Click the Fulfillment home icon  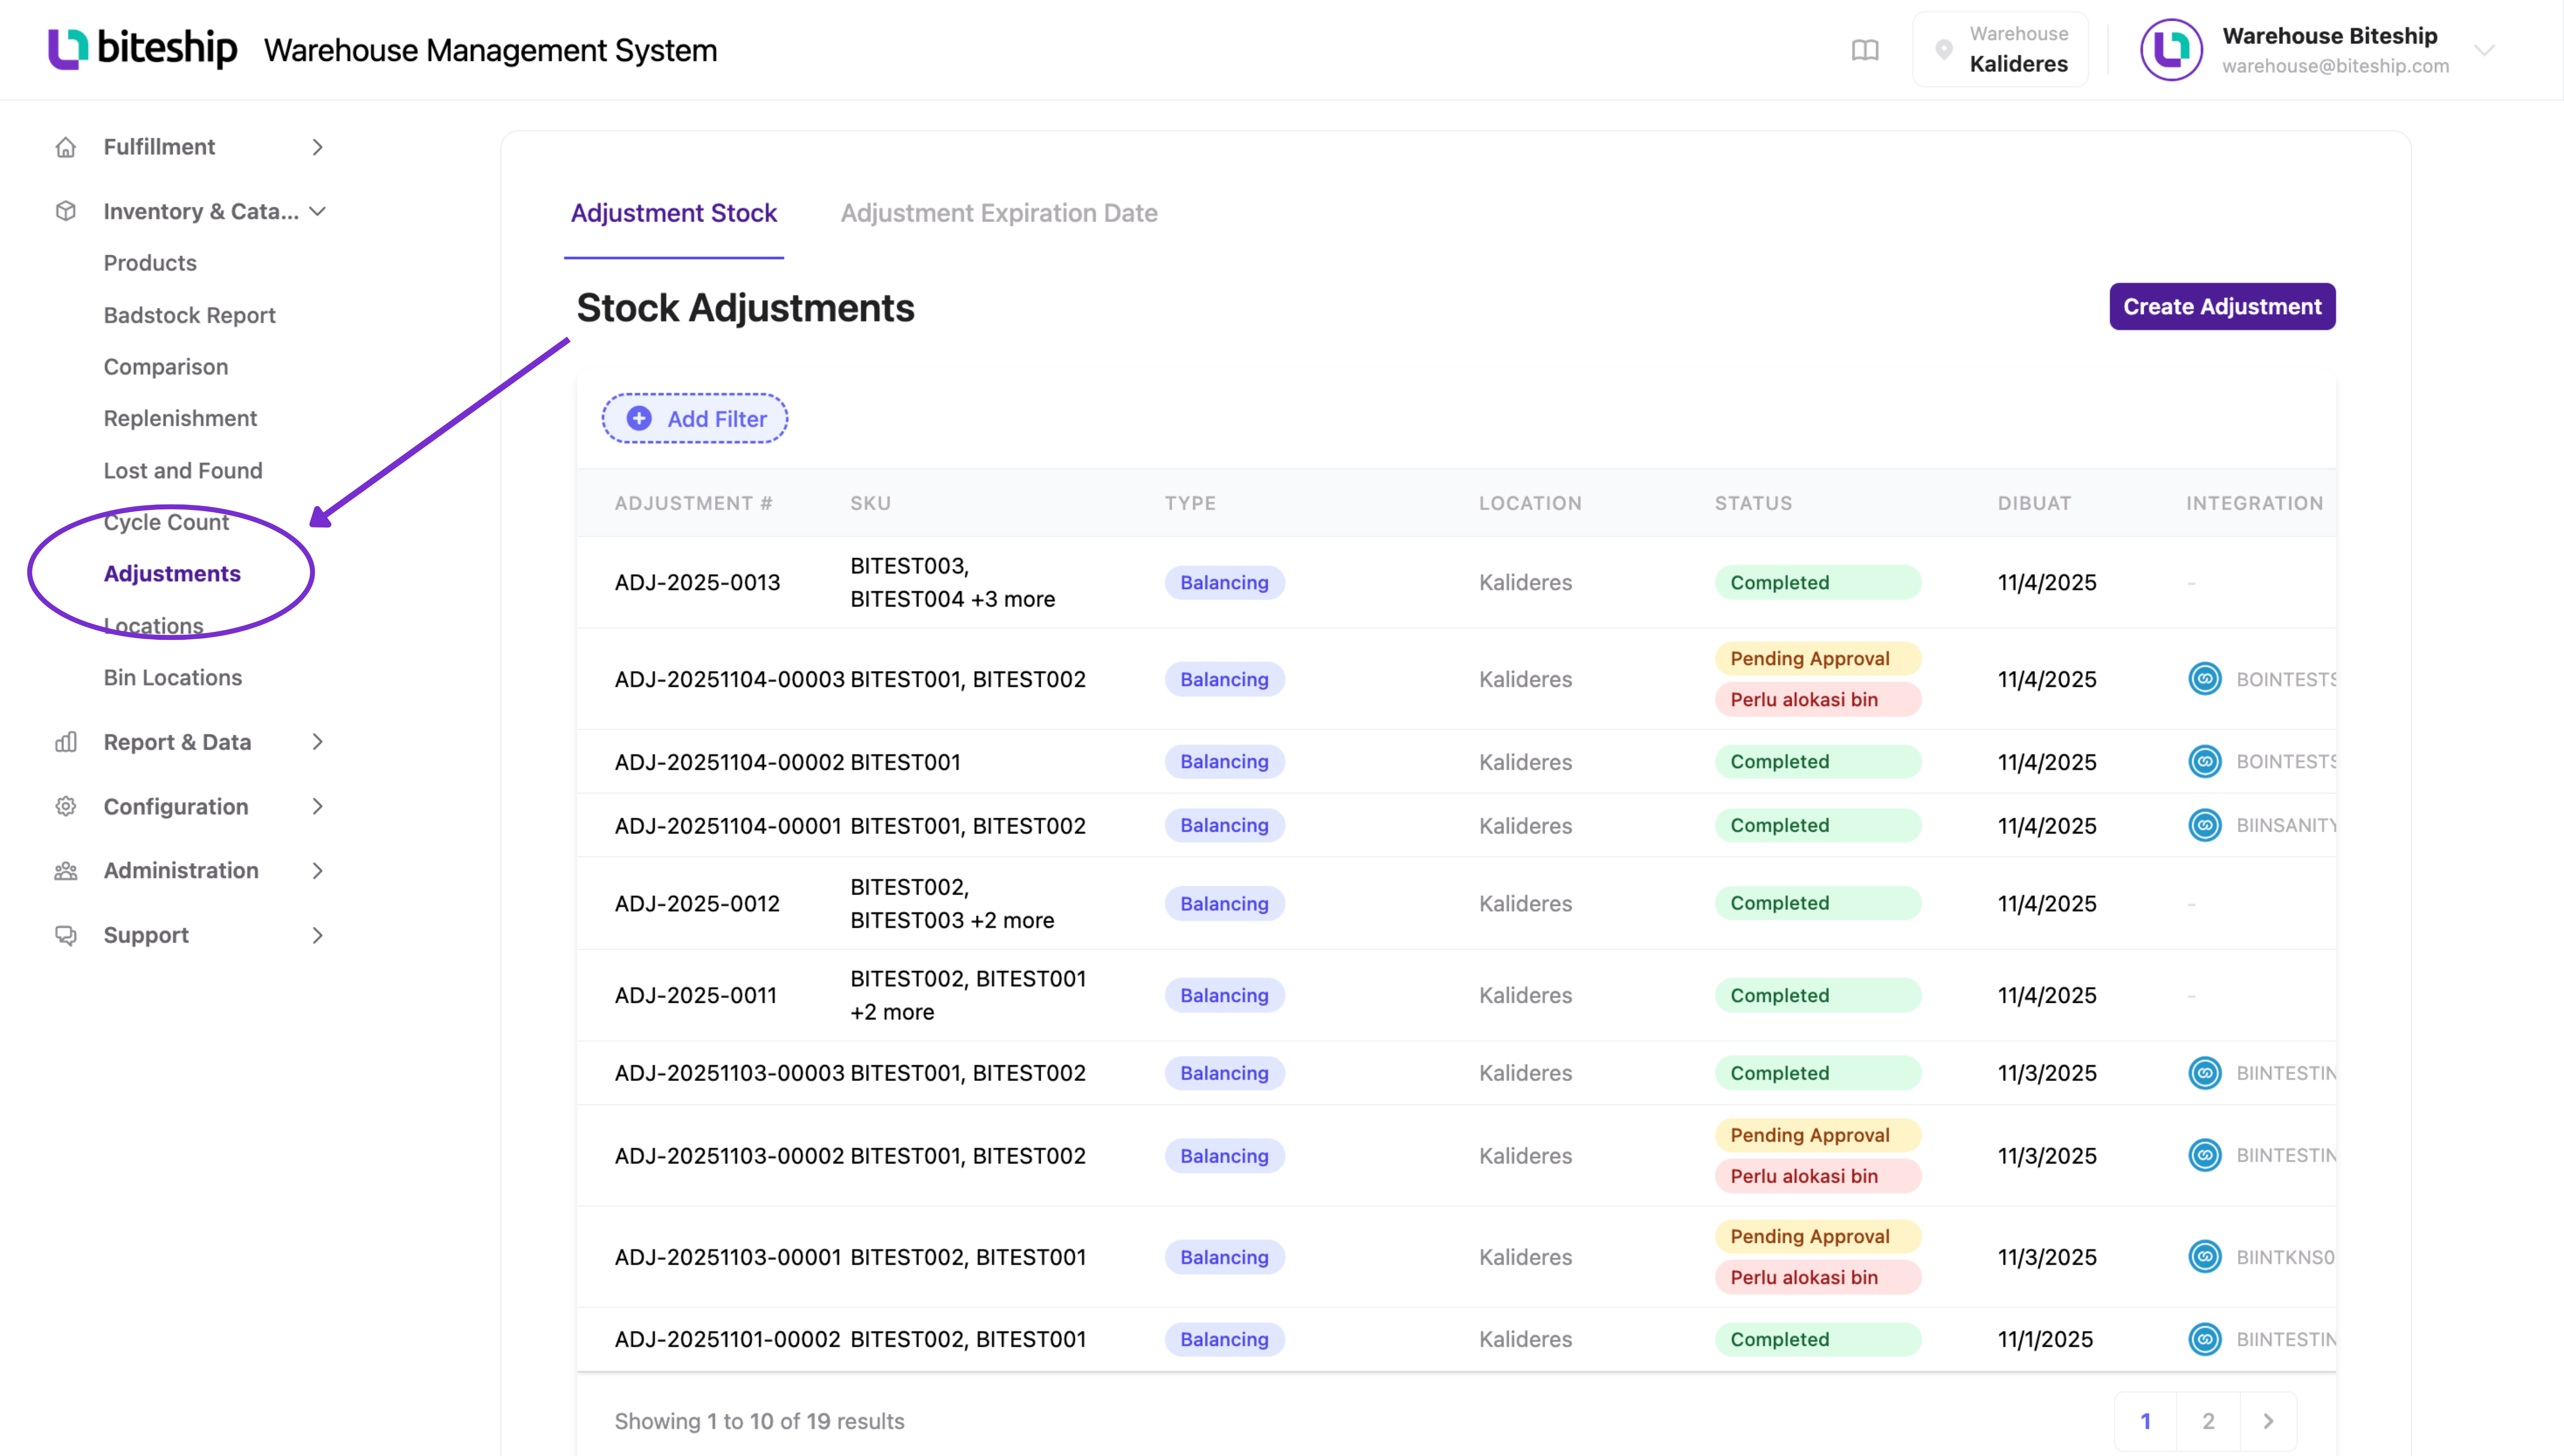click(66, 147)
